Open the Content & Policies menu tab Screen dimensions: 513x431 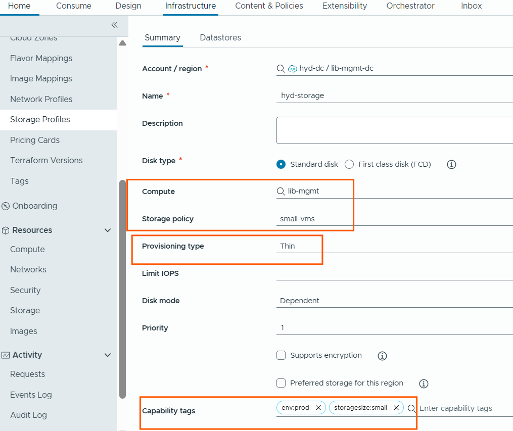(x=269, y=6)
